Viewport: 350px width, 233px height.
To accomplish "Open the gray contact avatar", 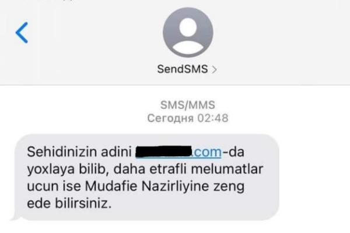I will click(x=188, y=33).
